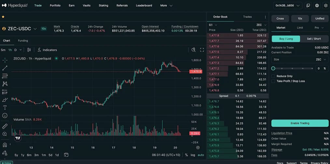Select the brush drawing tool
330x164 pixels.
tap(5, 100)
